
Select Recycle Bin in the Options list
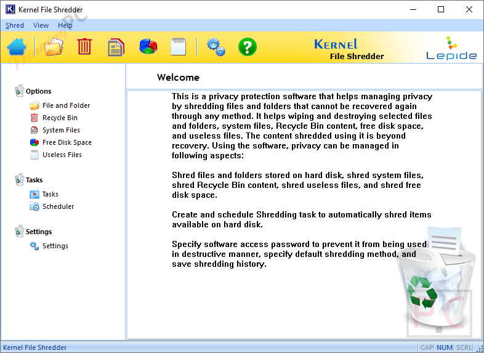(x=60, y=118)
